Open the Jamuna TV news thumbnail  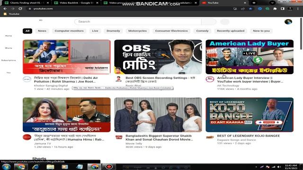pos(67,115)
